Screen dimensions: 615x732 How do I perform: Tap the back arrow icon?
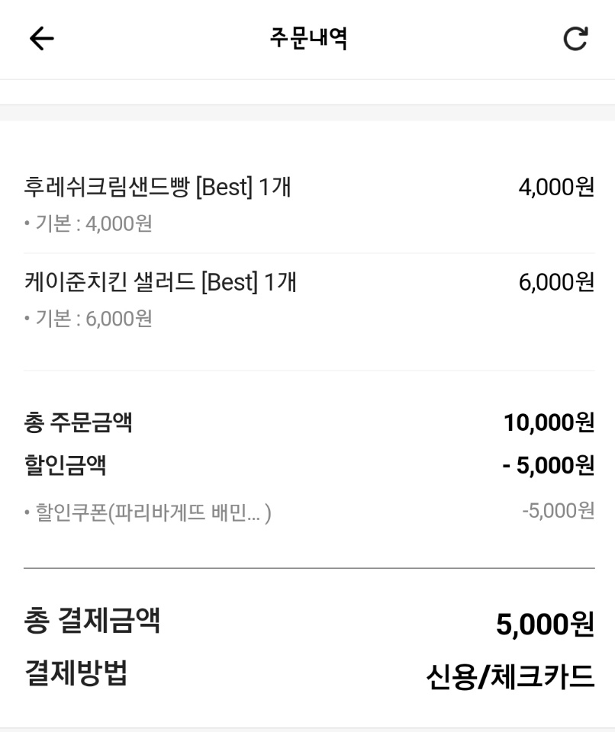point(41,39)
